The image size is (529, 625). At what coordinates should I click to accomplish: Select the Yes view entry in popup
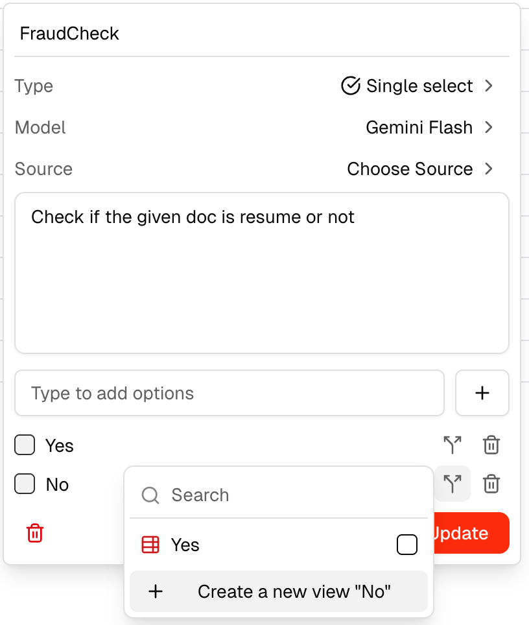[x=259, y=545]
